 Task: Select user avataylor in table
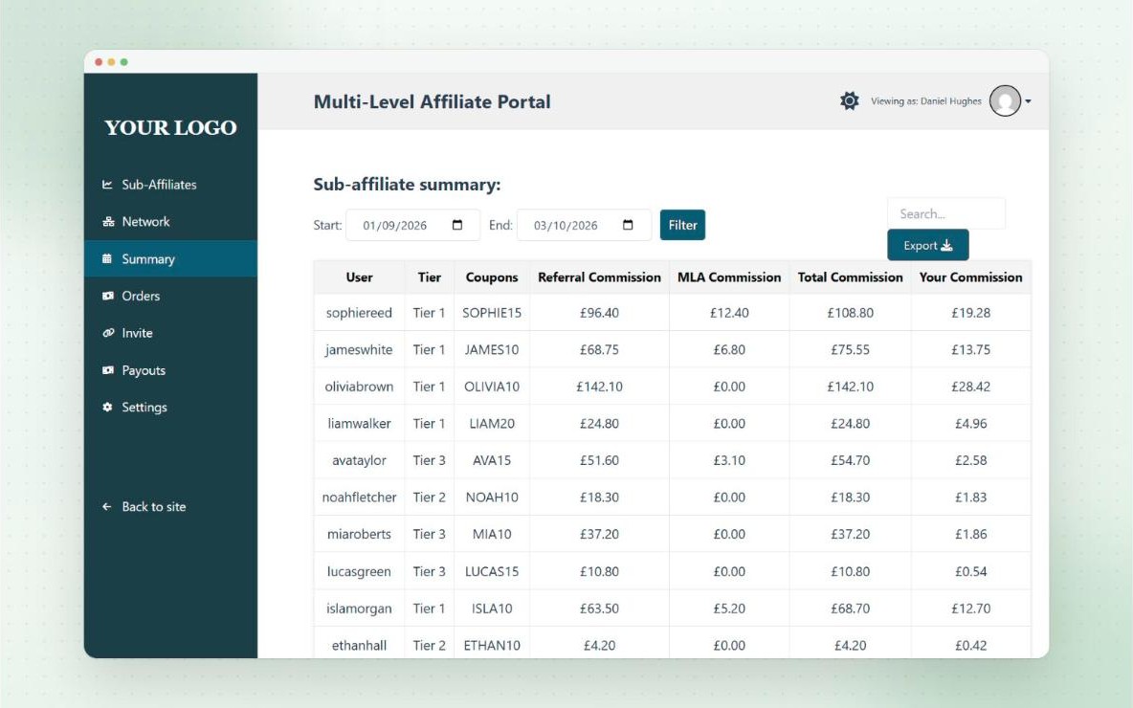point(359,460)
